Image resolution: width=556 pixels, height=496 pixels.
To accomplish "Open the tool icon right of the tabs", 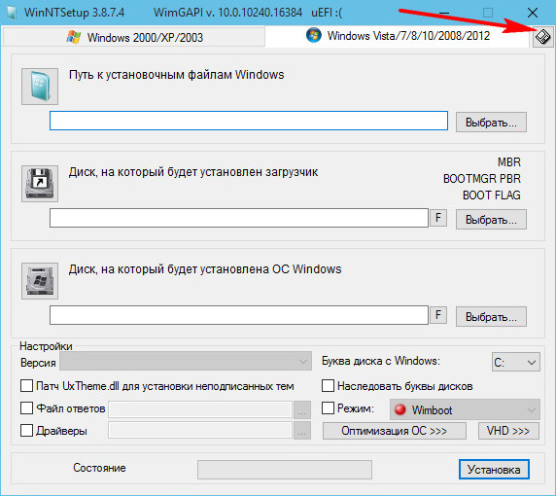I will click(x=543, y=37).
